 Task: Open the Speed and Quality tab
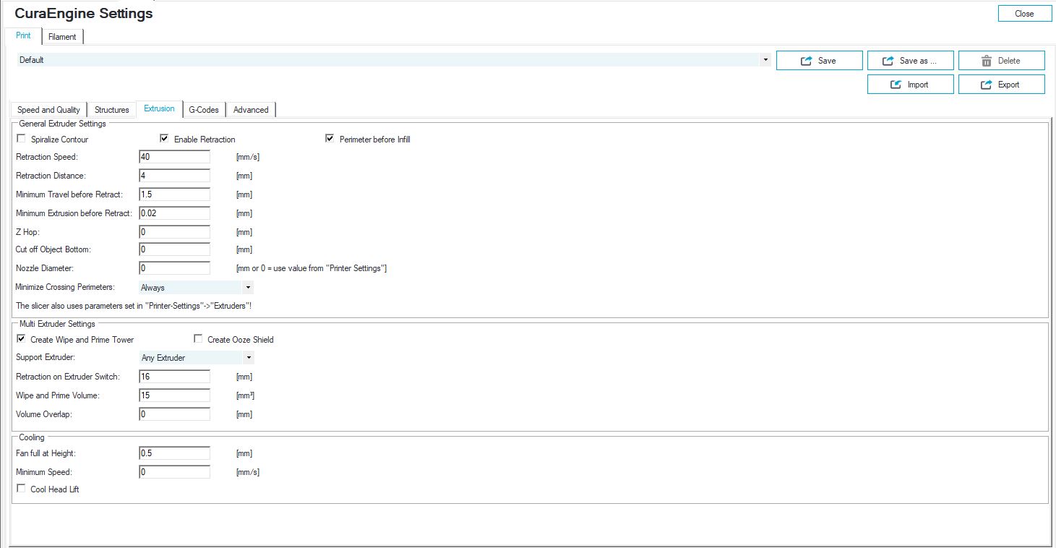coord(48,110)
